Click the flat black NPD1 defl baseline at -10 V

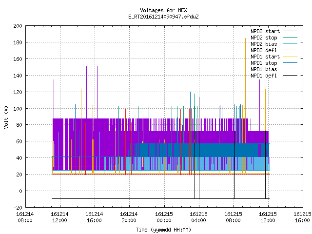pos(160,198)
